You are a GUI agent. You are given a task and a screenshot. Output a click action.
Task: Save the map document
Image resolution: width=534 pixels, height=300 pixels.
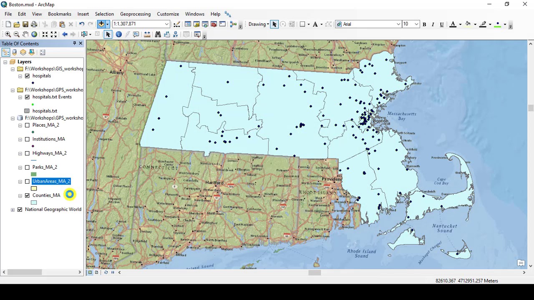[25, 24]
